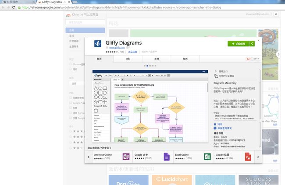Click the Gliffy Diagrams app logo icon
Screen dimensions: 285x185
pyautogui.click(x=98, y=44)
